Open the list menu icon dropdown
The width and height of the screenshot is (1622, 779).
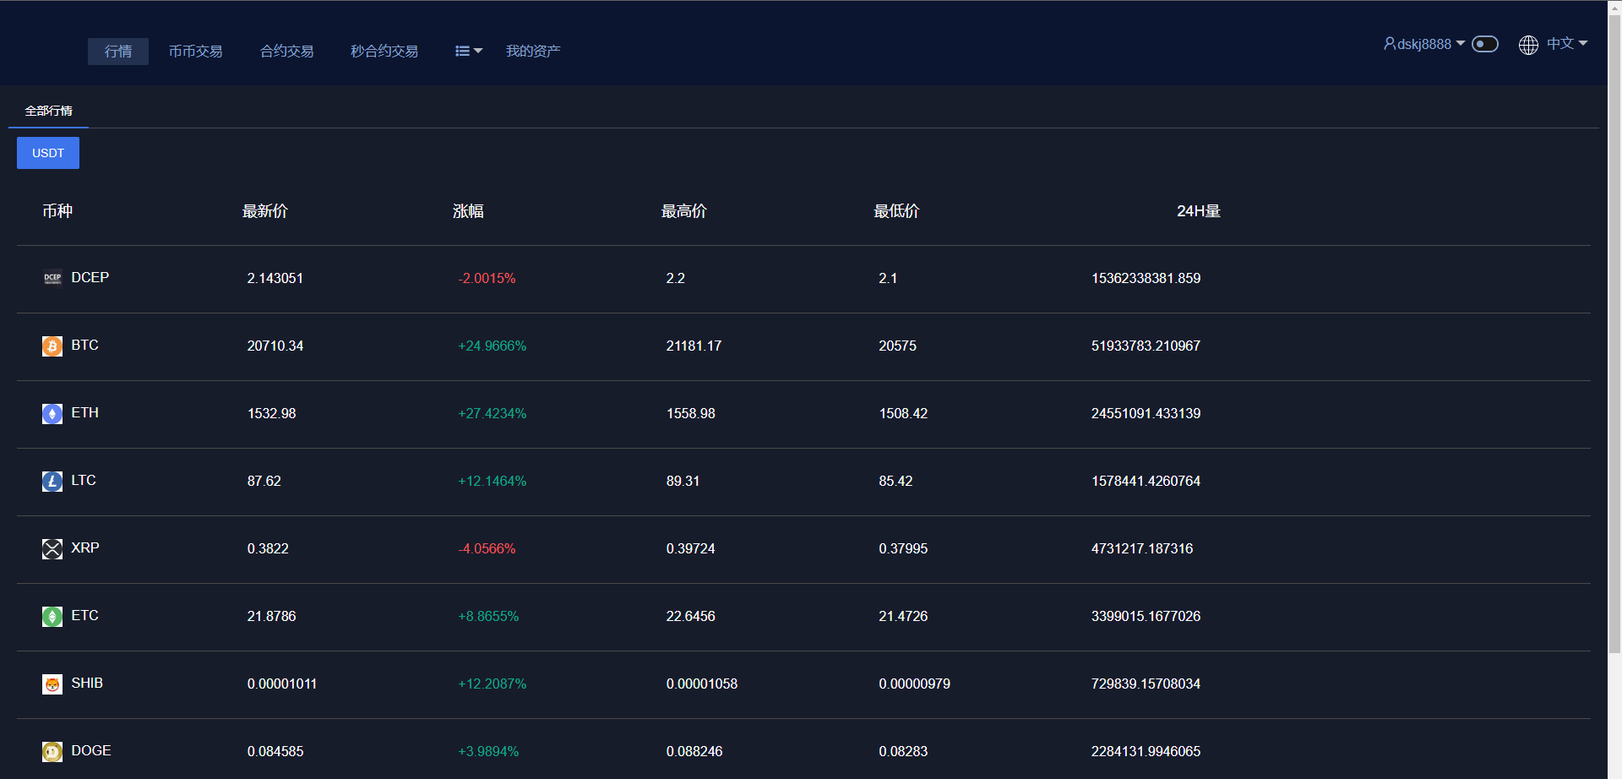click(469, 52)
